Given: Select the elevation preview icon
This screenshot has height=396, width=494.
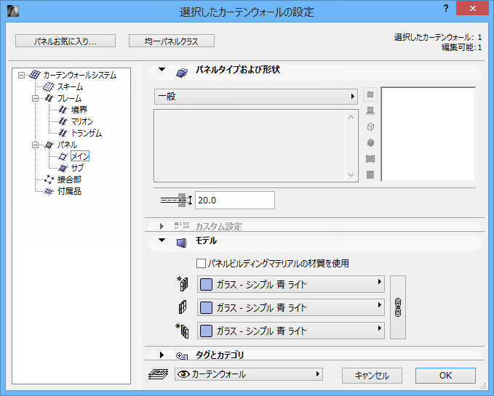Looking at the screenshot, I should pos(370,159).
